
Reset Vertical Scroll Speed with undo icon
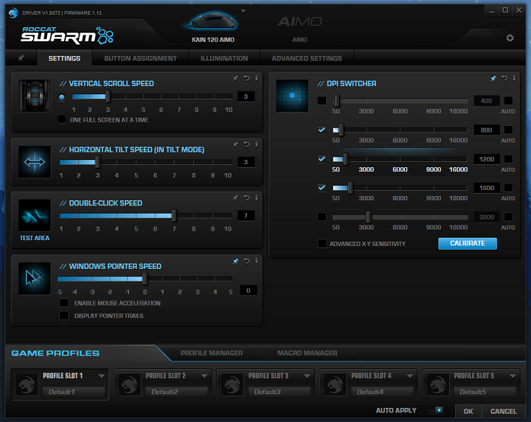point(246,77)
